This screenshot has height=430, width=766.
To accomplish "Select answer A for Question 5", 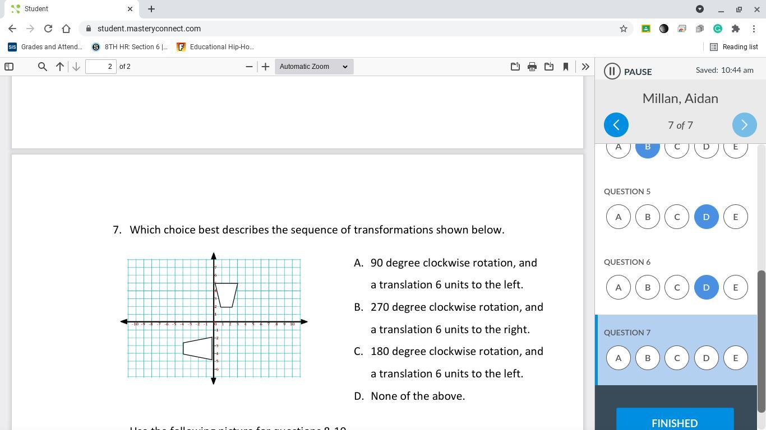I will (x=619, y=217).
